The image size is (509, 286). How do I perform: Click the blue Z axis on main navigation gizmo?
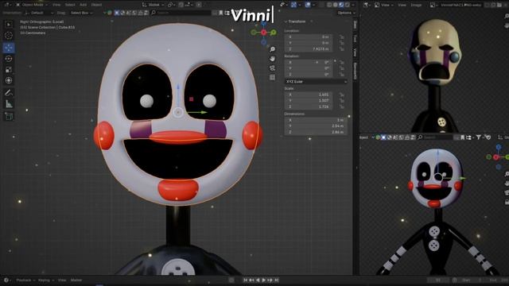tap(263, 24)
